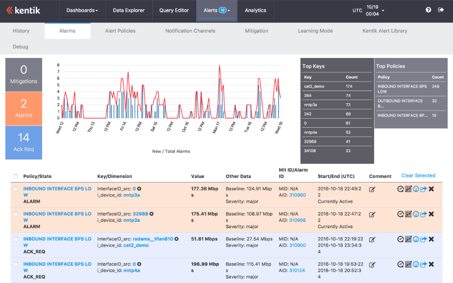This screenshot has height=283, width=453.
Task: Open the Alert Policies tab
Action: click(120, 31)
